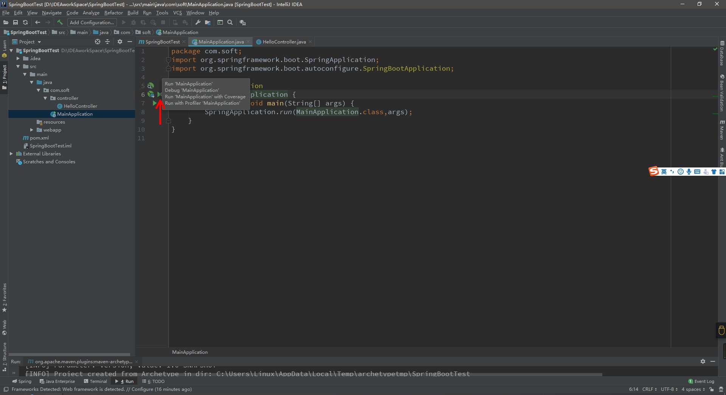Toggle the Sogou microphone voice input icon
Screen dimensions: 726x395
tap(689, 172)
